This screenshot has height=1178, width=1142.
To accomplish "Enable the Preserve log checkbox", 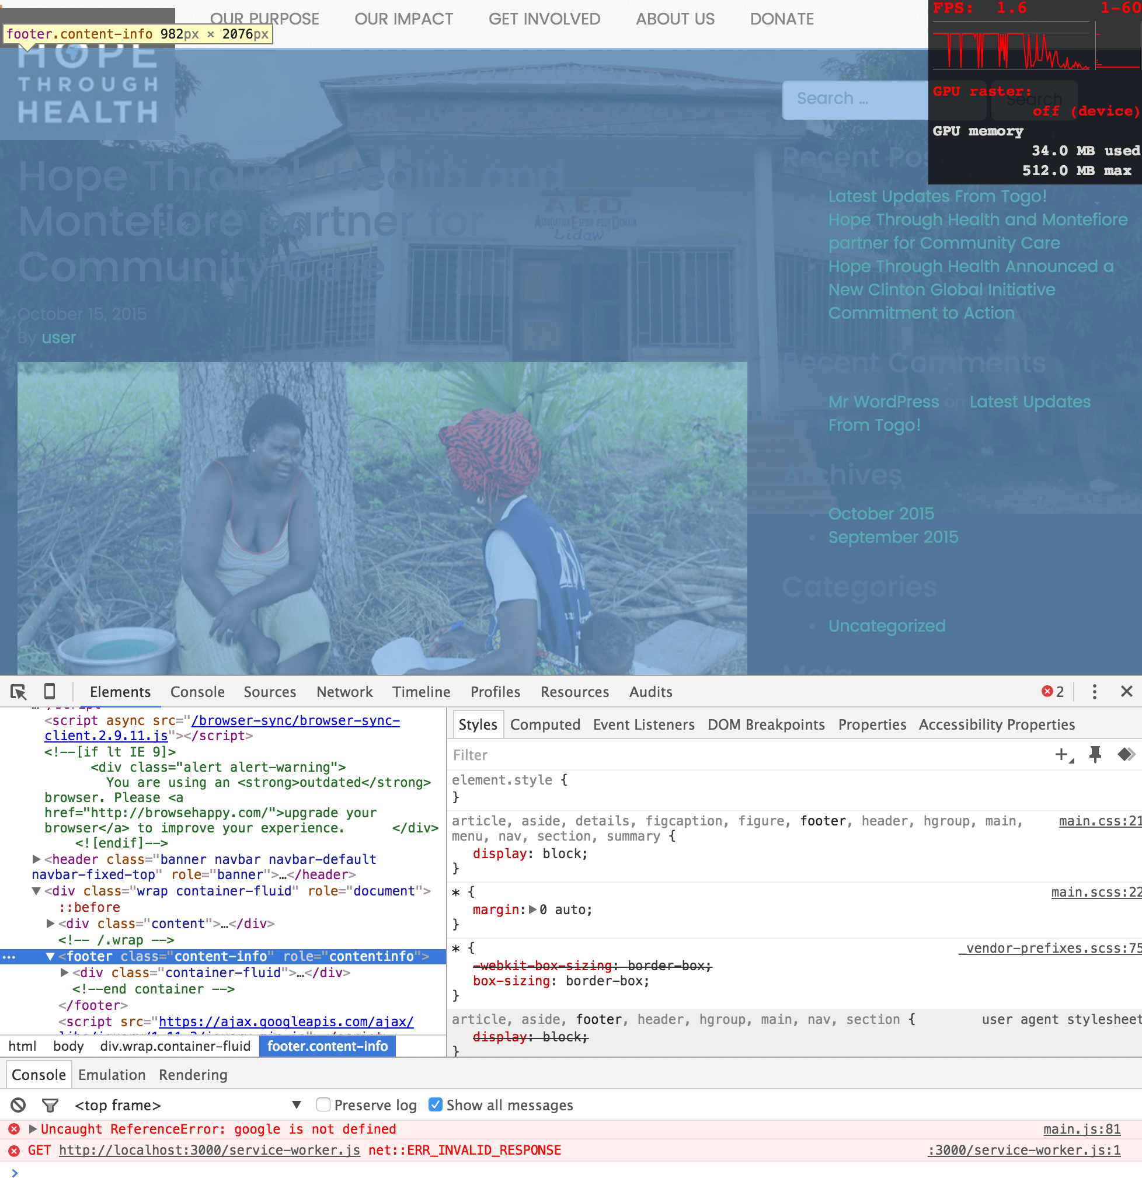I will 323,1104.
